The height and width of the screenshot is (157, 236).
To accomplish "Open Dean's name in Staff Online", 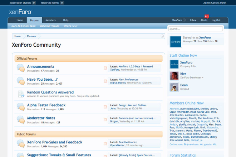I will pyautogui.click(x=184, y=85).
